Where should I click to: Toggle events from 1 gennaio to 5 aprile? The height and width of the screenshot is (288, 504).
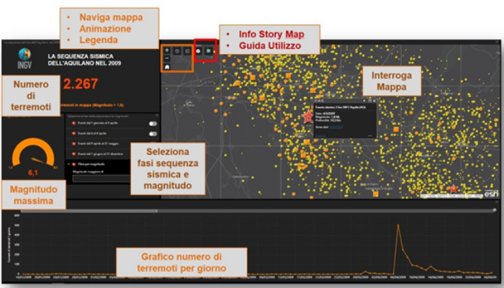tap(153, 124)
